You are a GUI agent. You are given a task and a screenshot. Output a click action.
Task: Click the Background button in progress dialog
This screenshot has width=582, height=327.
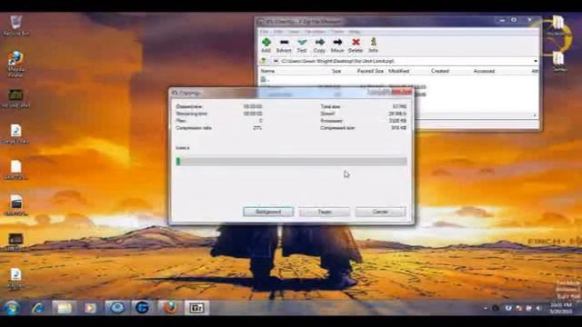click(268, 212)
